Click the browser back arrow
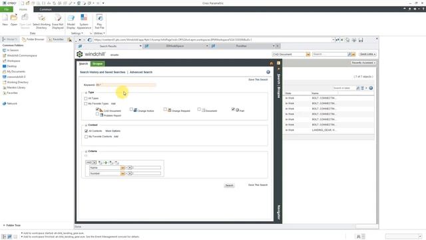 coord(80,40)
